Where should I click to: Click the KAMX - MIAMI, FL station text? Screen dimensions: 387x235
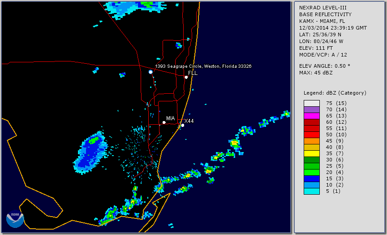point(322,21)
